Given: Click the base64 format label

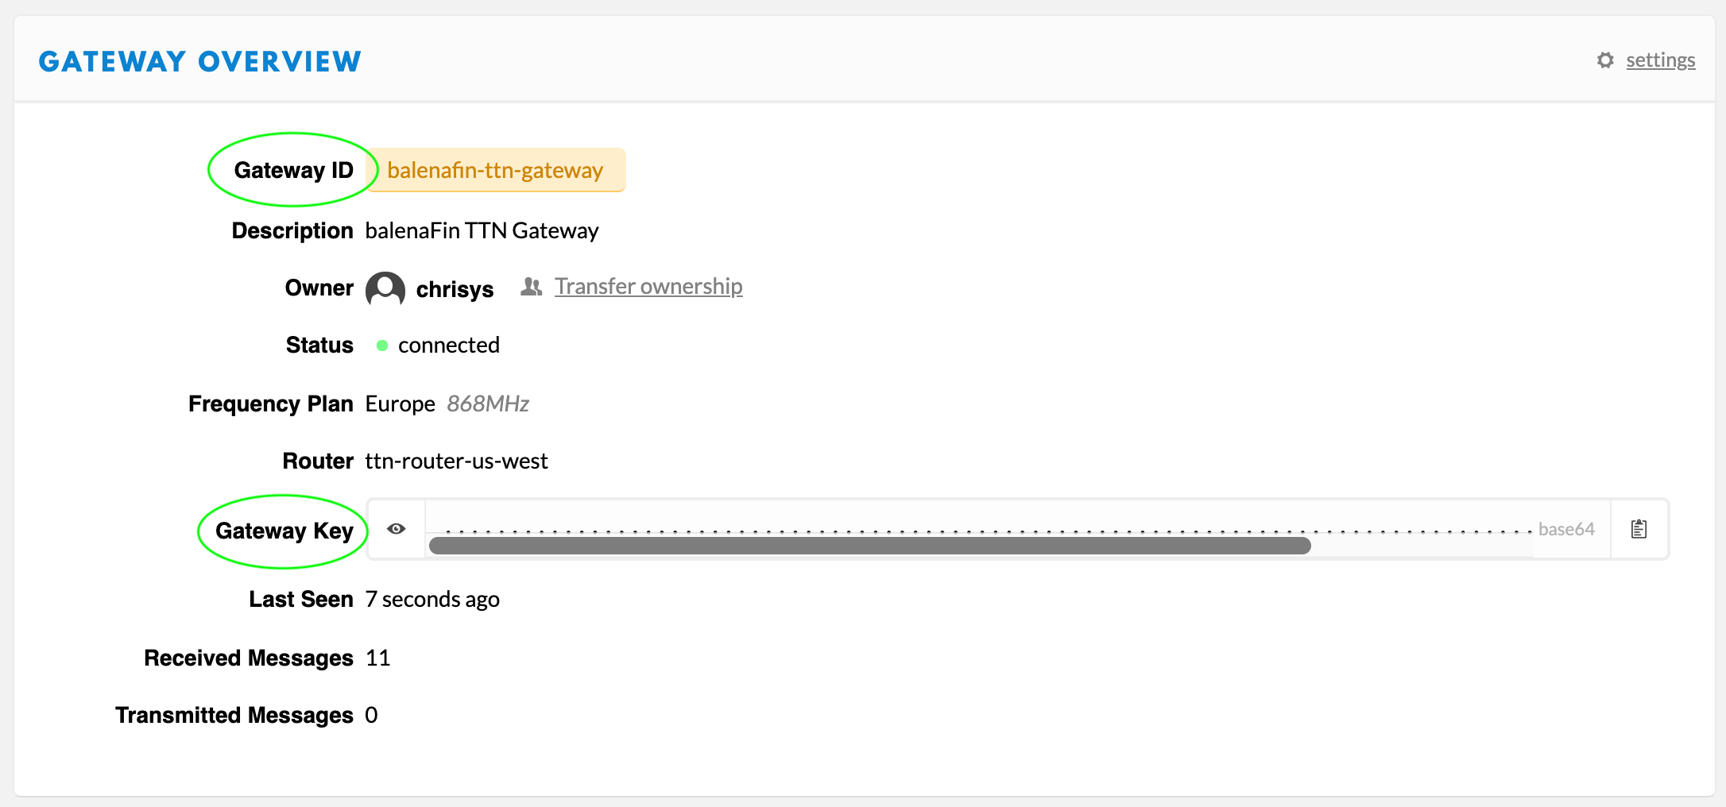Looking at the screenshot, I should pos(1566,529).
